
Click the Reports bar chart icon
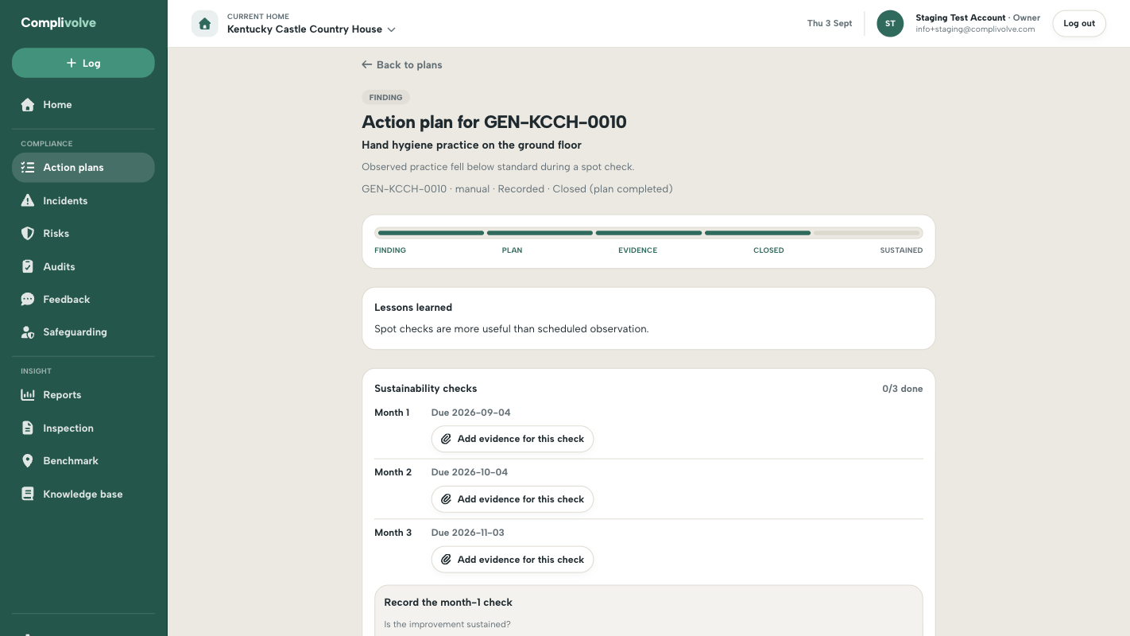28,395
